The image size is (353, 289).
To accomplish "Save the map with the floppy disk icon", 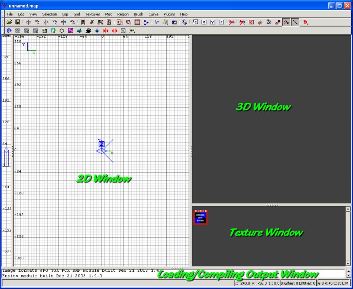I will pos(18,22).
